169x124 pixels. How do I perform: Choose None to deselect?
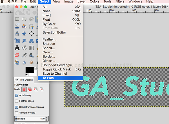click(x=61, y=11)
